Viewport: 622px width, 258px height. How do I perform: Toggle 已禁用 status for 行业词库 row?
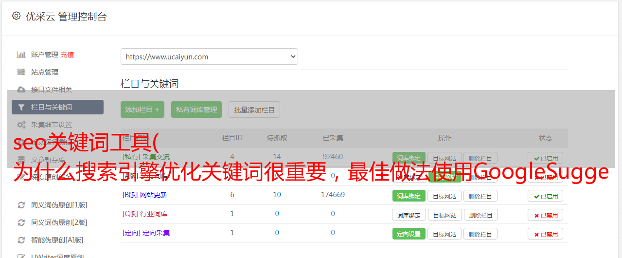click(546, 215)
